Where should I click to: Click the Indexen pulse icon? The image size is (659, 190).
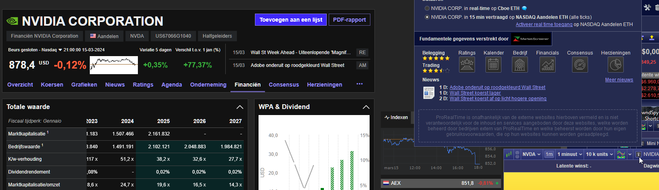pyautogui.click(x=387, y=117)
